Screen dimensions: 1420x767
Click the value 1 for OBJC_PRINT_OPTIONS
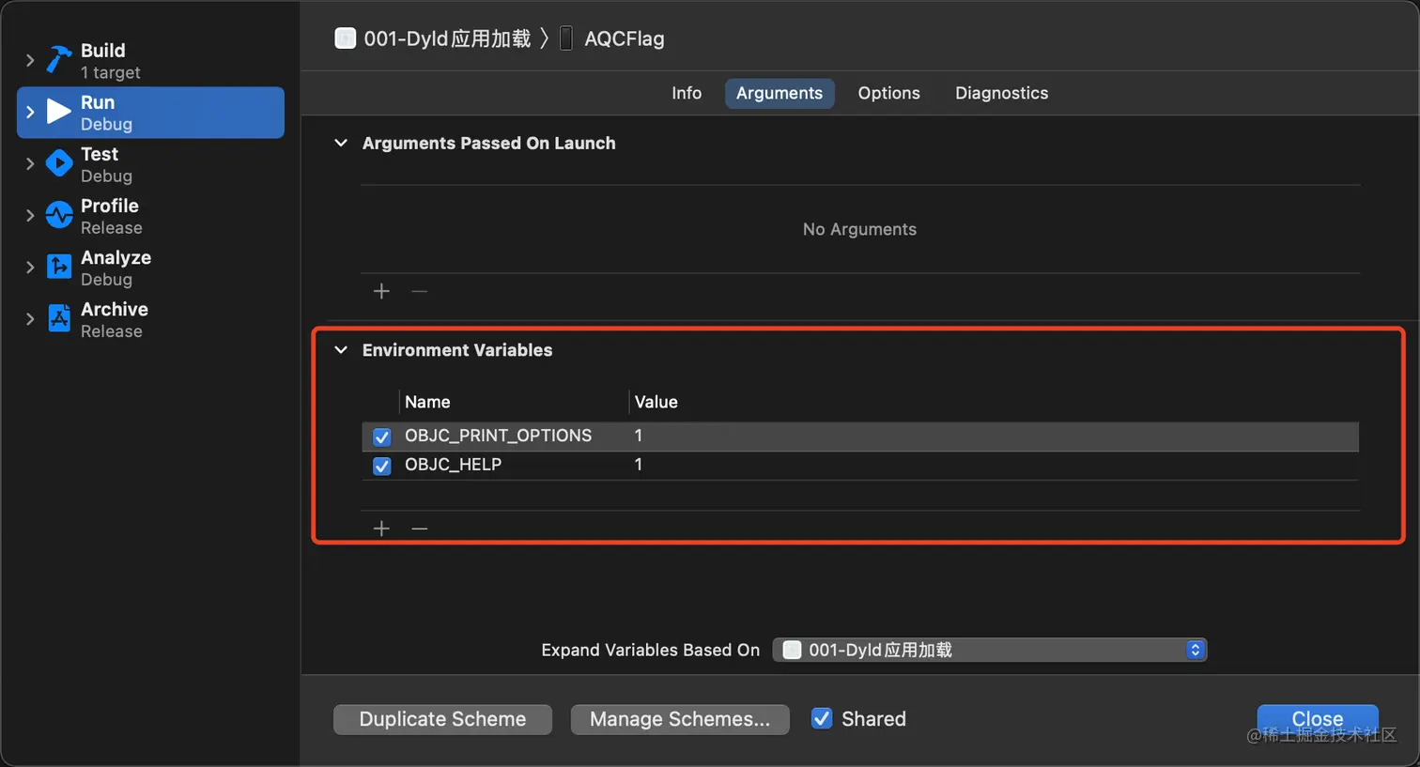[639, 436]
